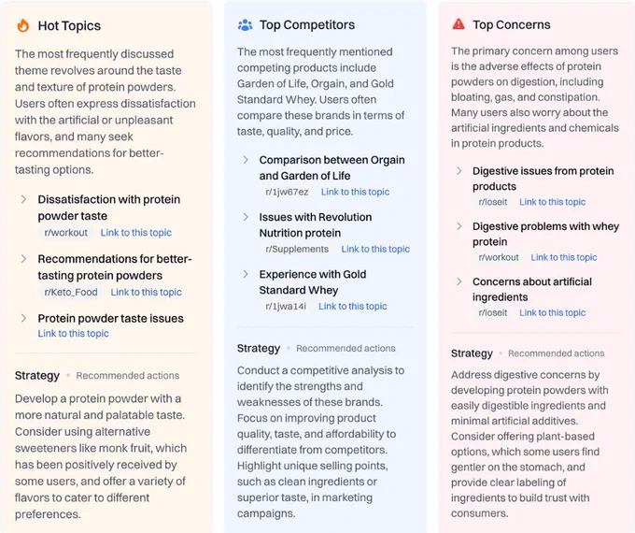Screen dimensions: 635x533
Task: Open topic link beside r/workout under whey protein
Action: (564, 257)
